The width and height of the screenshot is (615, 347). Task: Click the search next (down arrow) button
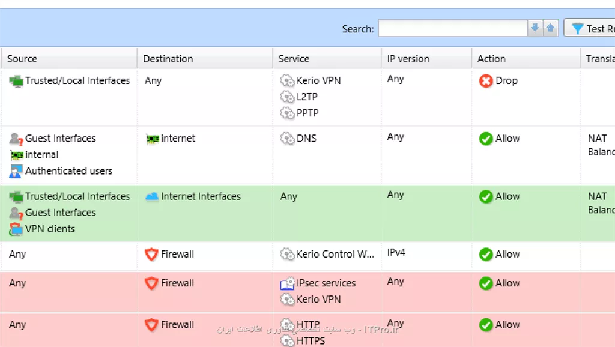(x=535, y=28)
